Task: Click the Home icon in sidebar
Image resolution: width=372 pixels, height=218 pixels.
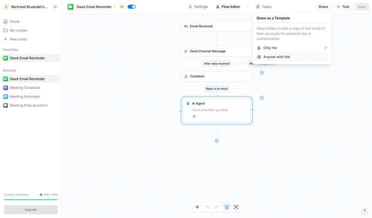Action: (6, 21)
